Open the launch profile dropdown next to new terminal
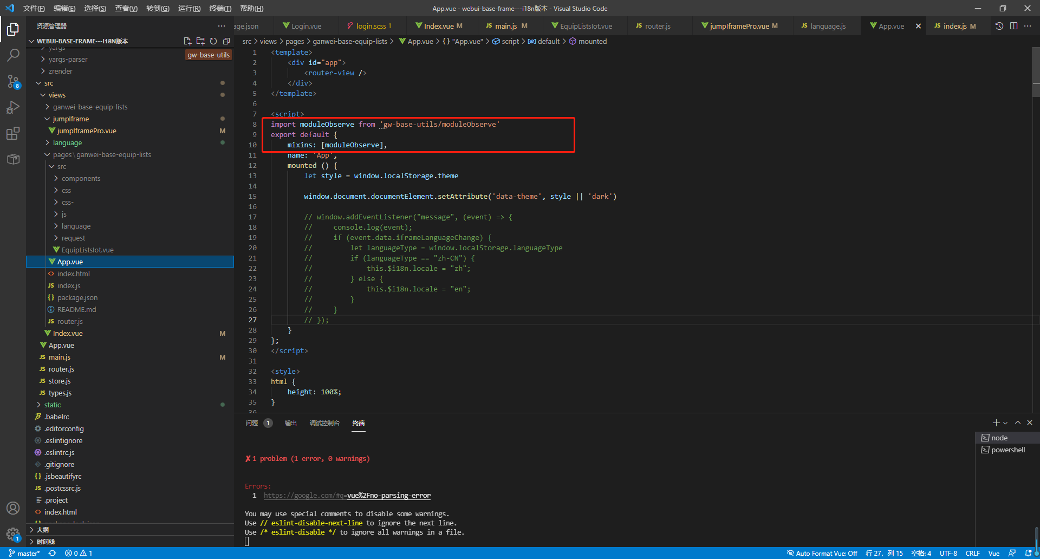Image resolution: width=1040 pixels, height=559 pixels. (1005, 423)
